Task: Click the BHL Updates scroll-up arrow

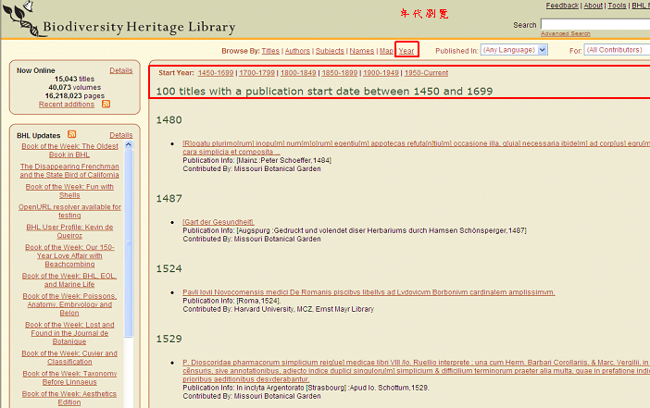Action: tap(129, 144)
